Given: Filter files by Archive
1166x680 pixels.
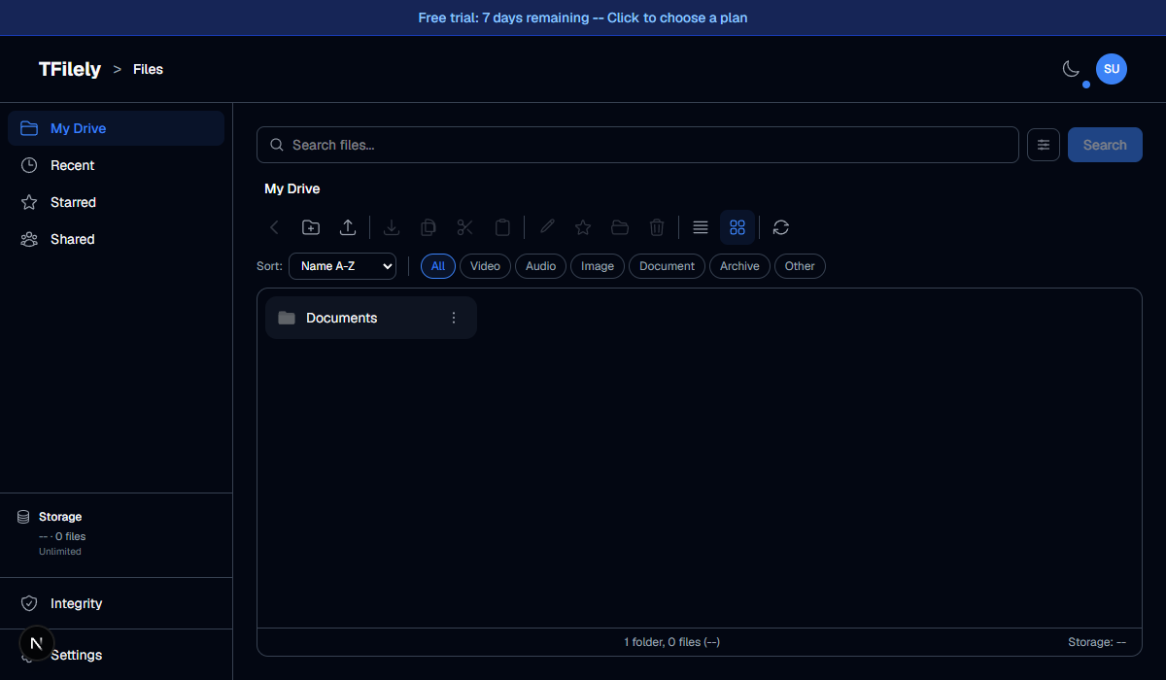Looking at the screenshot, I should (739, 266).
